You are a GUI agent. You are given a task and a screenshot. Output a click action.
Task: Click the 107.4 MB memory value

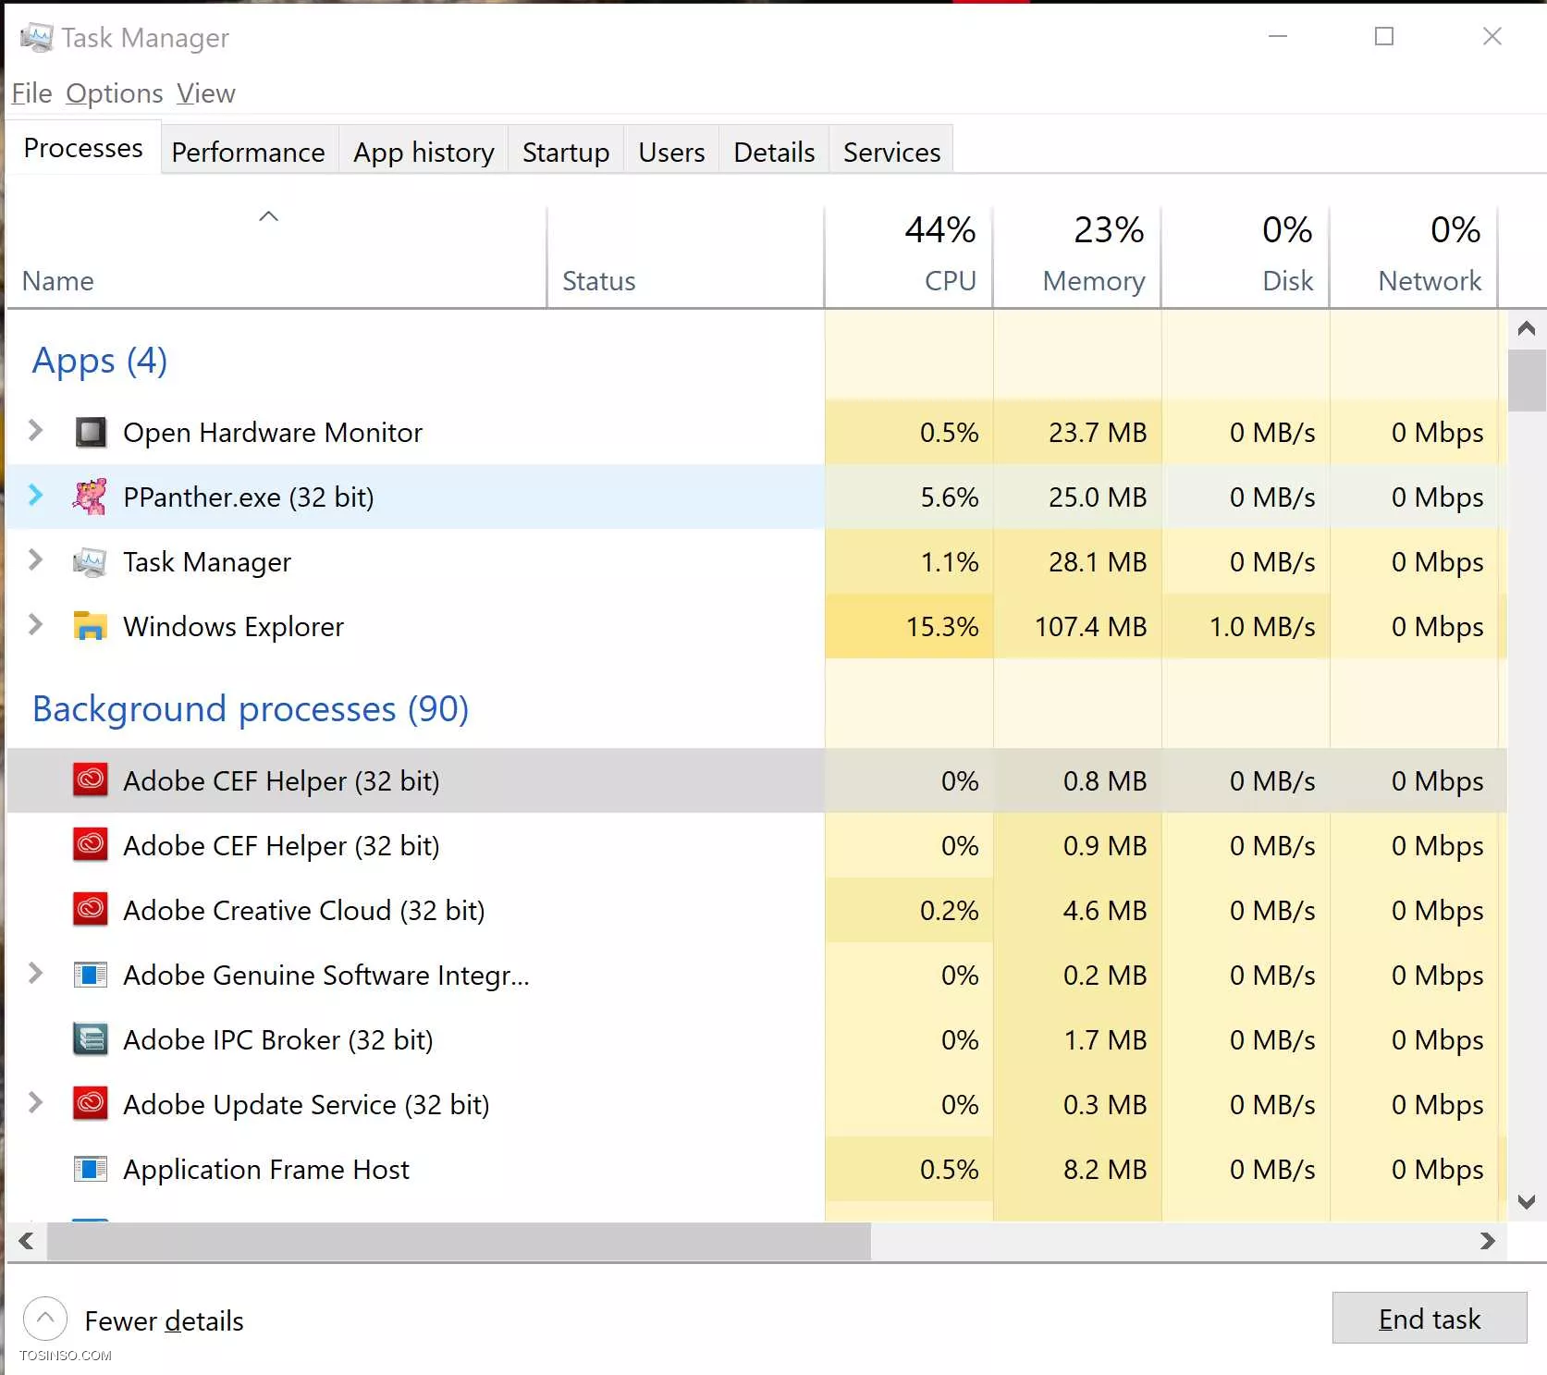click(1090, 627)
